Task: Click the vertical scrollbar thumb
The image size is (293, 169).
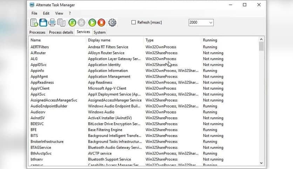Action: click(261, 46)
